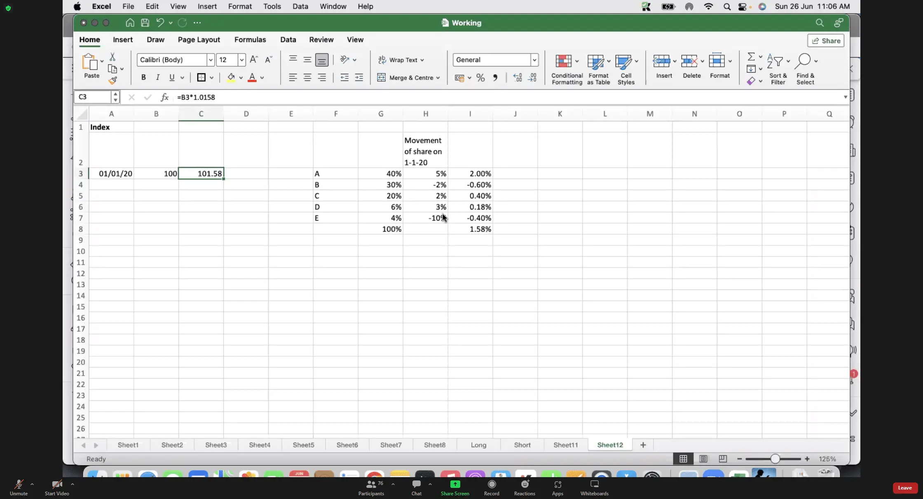Click the Save icon in title bar

(145, 23)
